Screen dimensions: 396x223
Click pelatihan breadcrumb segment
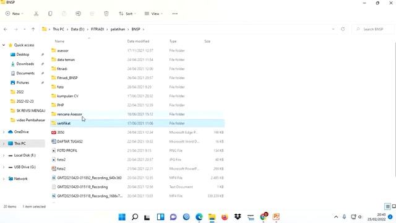tap(118, 29)
